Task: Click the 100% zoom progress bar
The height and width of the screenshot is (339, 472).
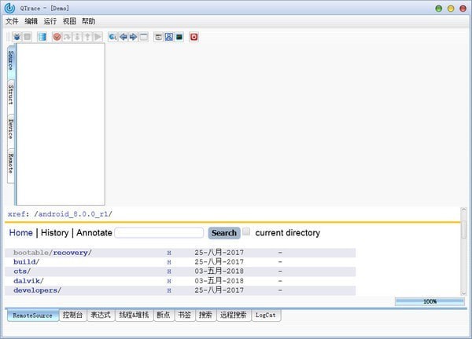Action: pos(430,301)
